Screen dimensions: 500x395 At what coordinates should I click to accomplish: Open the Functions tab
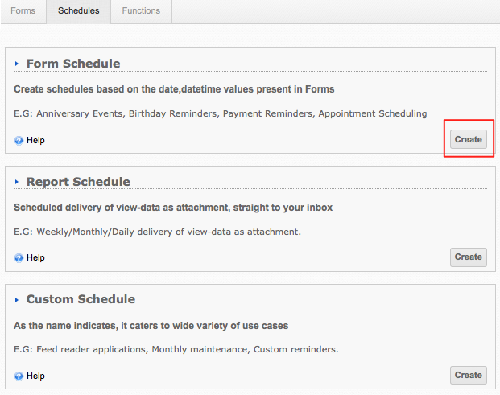141,11
